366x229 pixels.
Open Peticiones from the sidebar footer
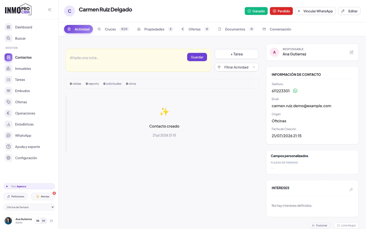coord(16,197)
